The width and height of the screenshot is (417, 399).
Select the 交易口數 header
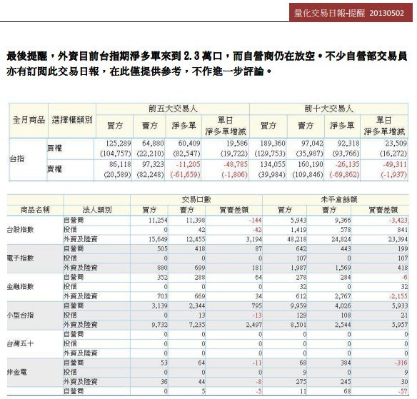(196, 200)
